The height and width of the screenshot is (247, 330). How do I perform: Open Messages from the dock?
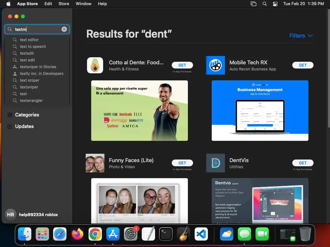pos(244,234)
